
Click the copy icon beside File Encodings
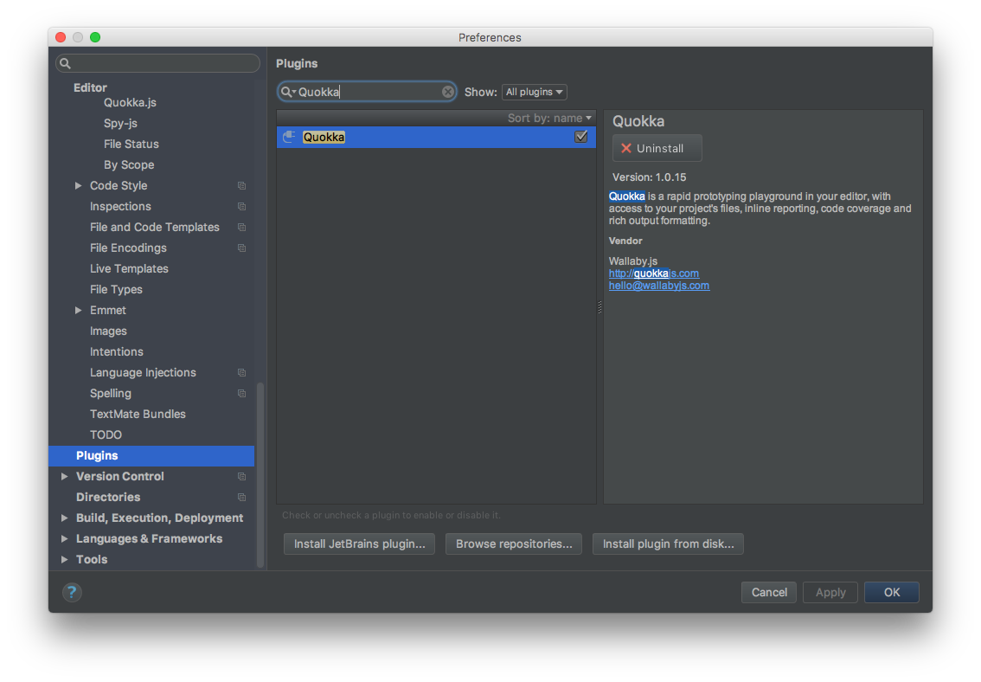(241, 248)
